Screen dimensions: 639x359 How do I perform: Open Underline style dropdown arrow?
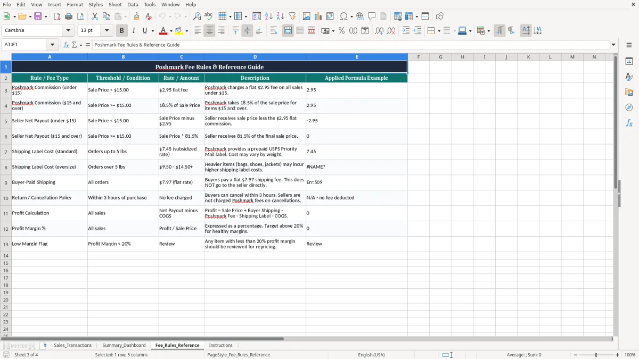pyautogui.click(x=152, y=31)
